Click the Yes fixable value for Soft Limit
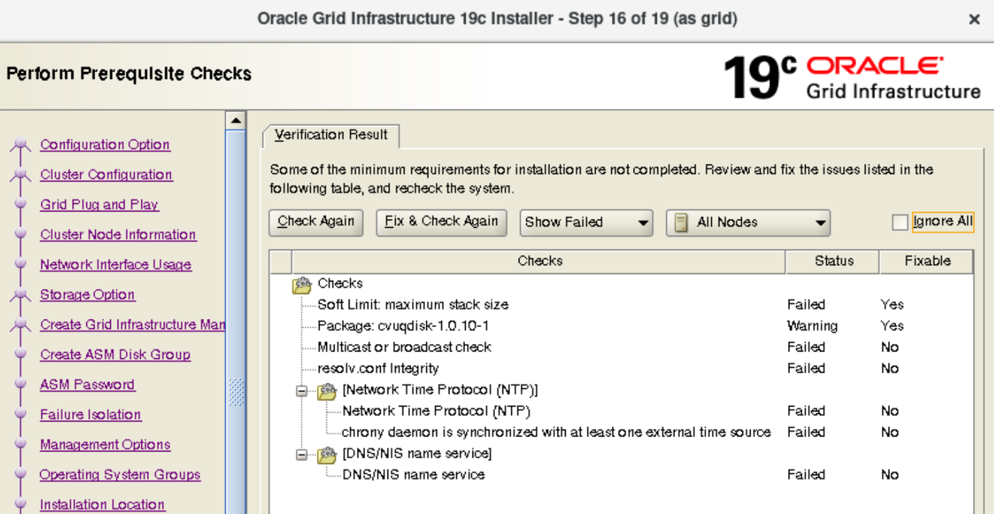This screenshot has height=514, width=994. coord(891,305)
